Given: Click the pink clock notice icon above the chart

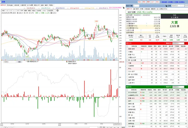Looking at the screenshot, I should (x=110, y=8).
